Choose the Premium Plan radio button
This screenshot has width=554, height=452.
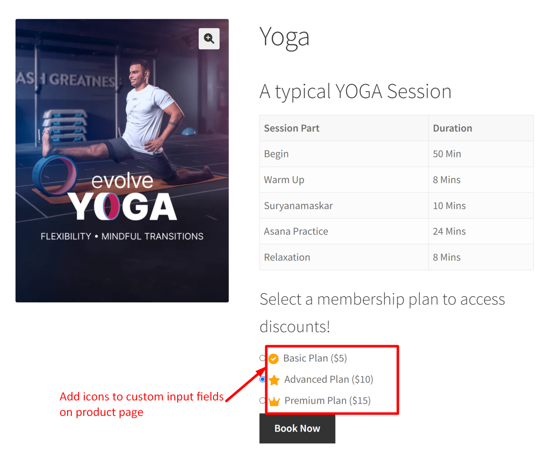pyautogui.click(x=262, y=400)
